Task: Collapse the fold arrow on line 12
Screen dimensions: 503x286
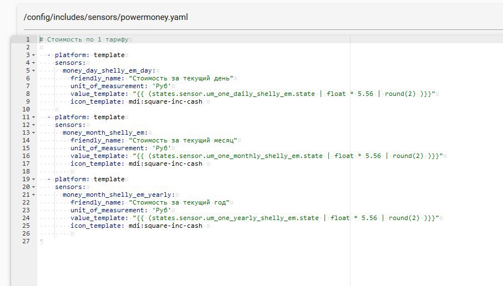Action: click(x=33, y=125)
